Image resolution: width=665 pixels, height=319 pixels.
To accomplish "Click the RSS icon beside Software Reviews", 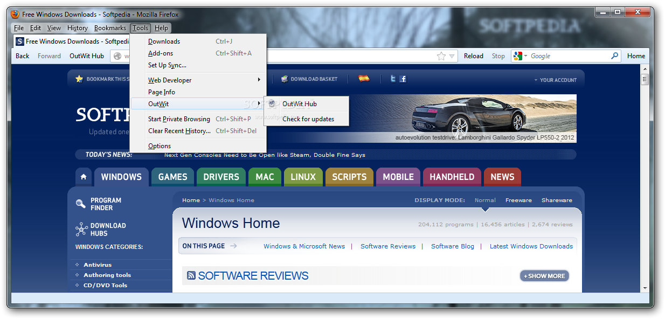I will coord(191,275).
